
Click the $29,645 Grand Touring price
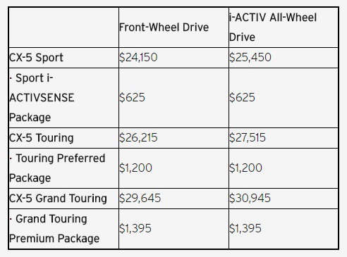pyautogui.click(x=140, y=198)
